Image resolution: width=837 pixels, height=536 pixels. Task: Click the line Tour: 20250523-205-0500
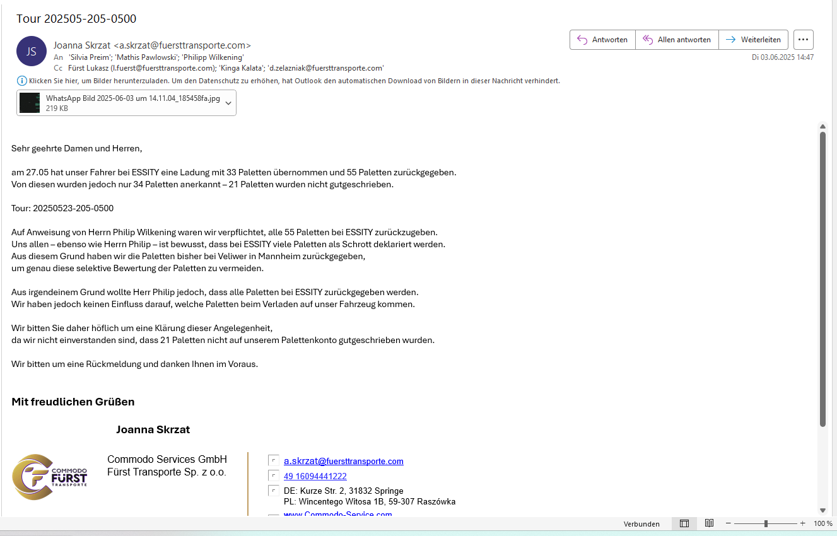[x=62, y=208]
